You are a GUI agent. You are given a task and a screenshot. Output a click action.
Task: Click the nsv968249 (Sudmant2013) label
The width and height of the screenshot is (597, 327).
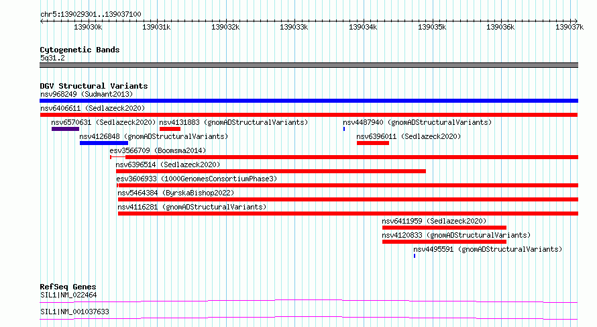click(87, 94)
